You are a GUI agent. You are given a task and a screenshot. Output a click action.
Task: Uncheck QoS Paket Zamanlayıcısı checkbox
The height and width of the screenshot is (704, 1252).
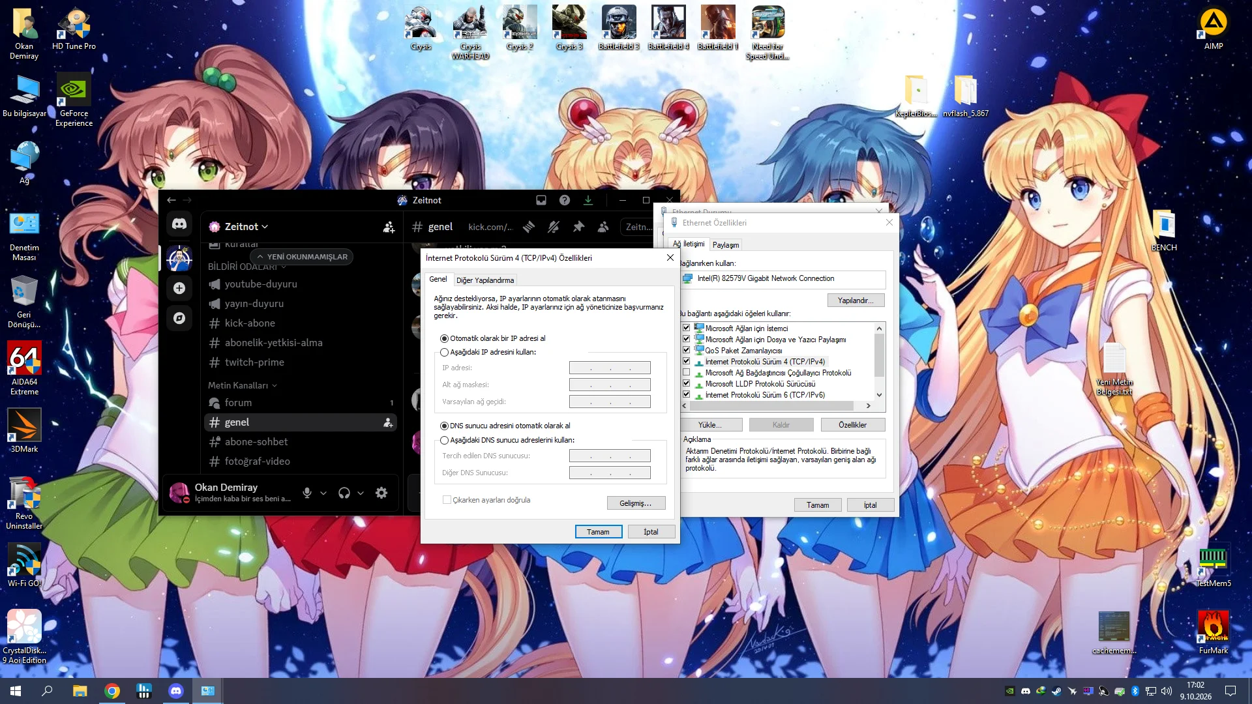tap(686, 350)
